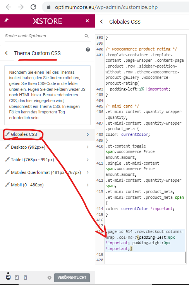Viewport: 189px width, 285px height.
Task: Click the XSTORE logo
Action: pos(48,21)
